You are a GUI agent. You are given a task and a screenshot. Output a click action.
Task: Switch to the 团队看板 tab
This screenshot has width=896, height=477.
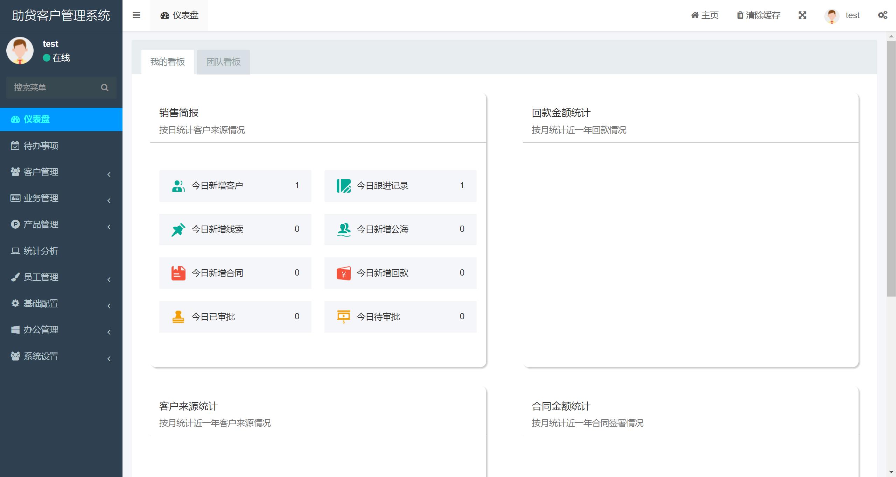[x=223, y=62]
